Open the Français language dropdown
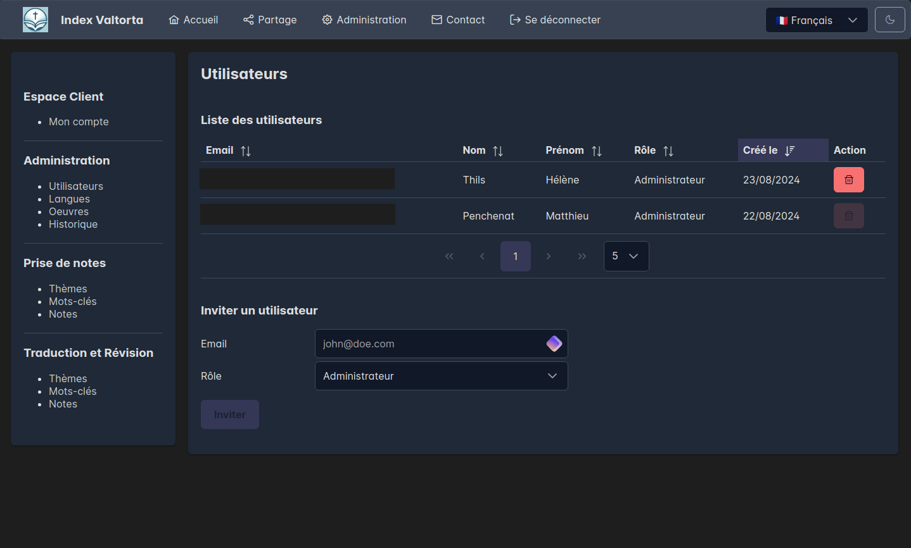 point(816,20)
